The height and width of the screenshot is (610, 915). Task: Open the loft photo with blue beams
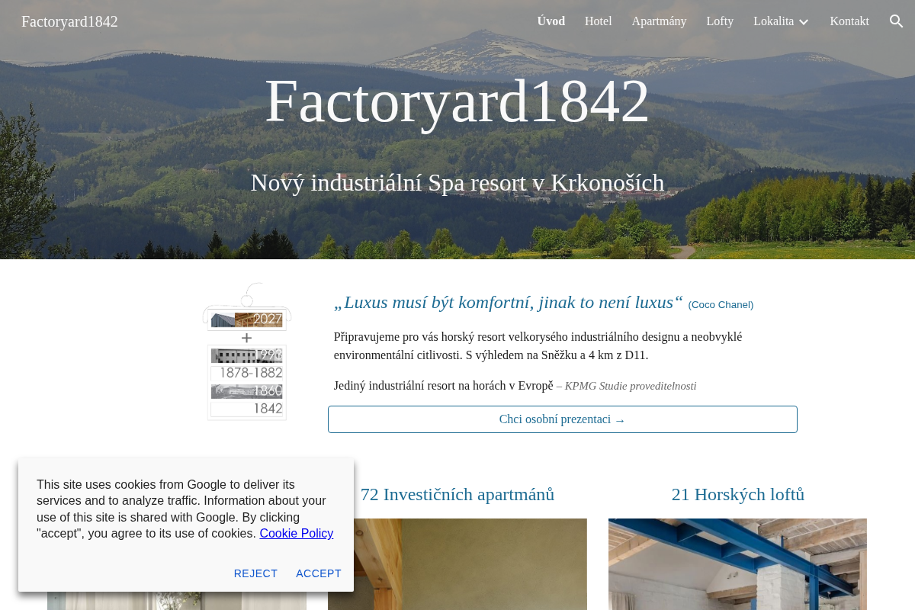click(737, 564)
